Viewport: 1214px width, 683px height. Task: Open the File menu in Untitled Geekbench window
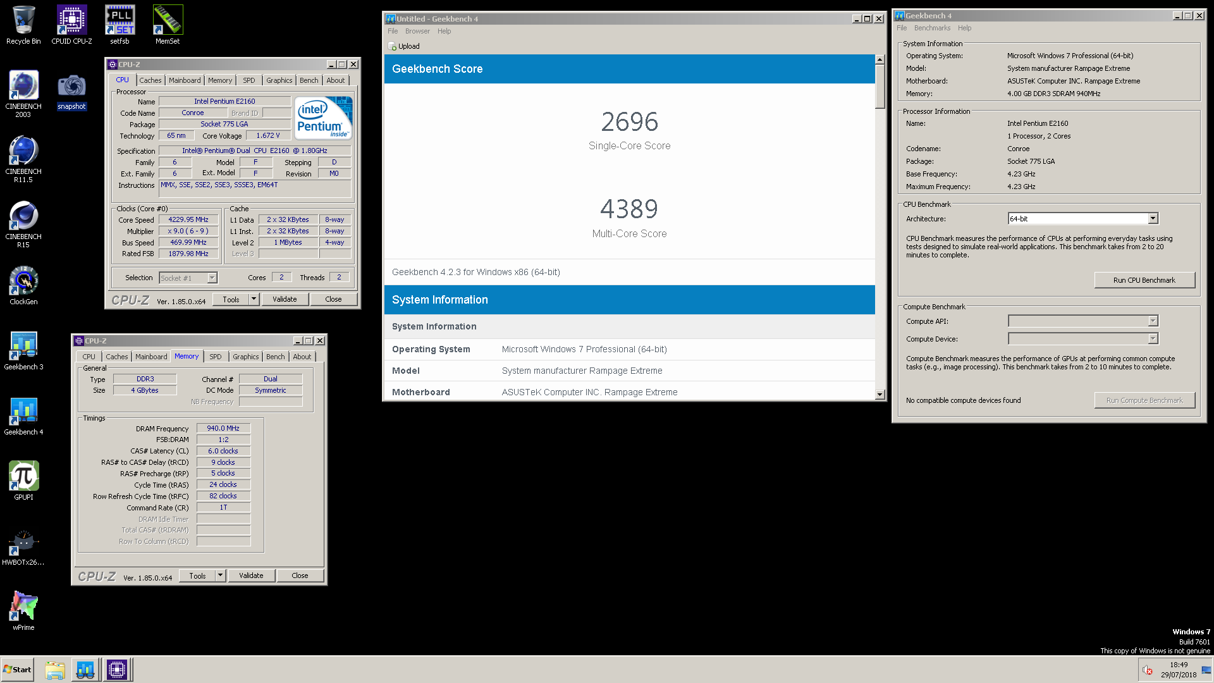point(393,31)
